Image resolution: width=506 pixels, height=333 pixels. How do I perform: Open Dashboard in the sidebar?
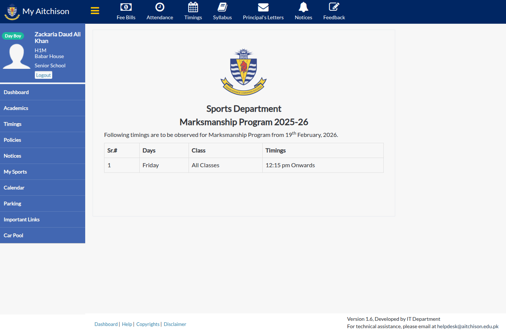43,92
